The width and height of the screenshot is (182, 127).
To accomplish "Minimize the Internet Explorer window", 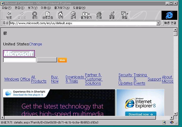I will click(167, 4).
